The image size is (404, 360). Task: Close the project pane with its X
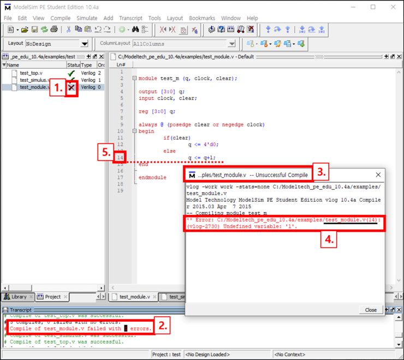[101, 56]
